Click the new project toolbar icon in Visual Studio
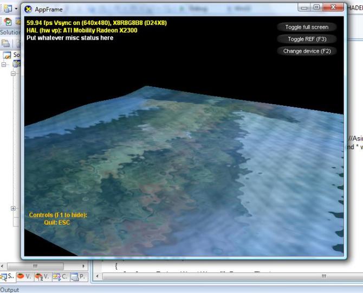Viewport: 363px width, 293px height. pos(8,9)
